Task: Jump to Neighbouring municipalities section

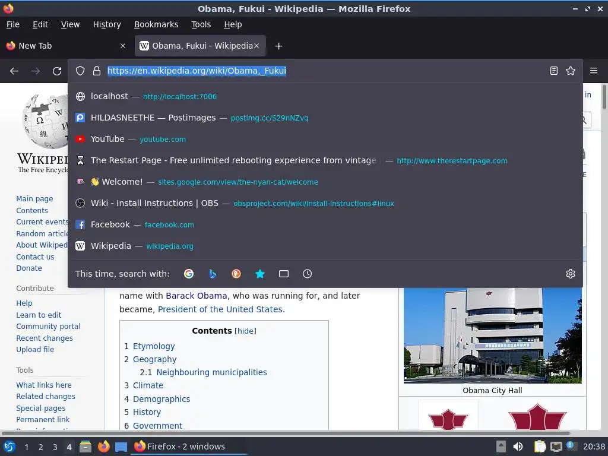Action: point(211,372)
